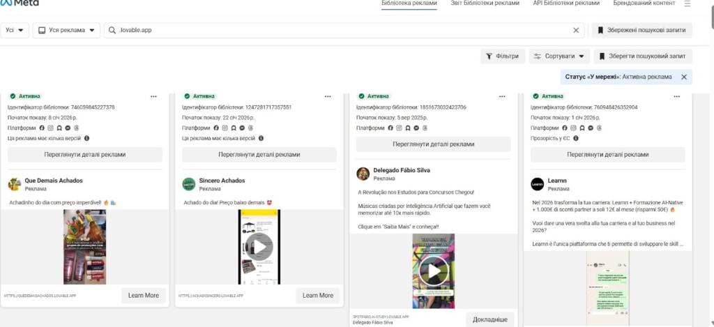Remove the Активна реклама status filter
This screenshot has height=327, width=714.
tap(683, 77)
